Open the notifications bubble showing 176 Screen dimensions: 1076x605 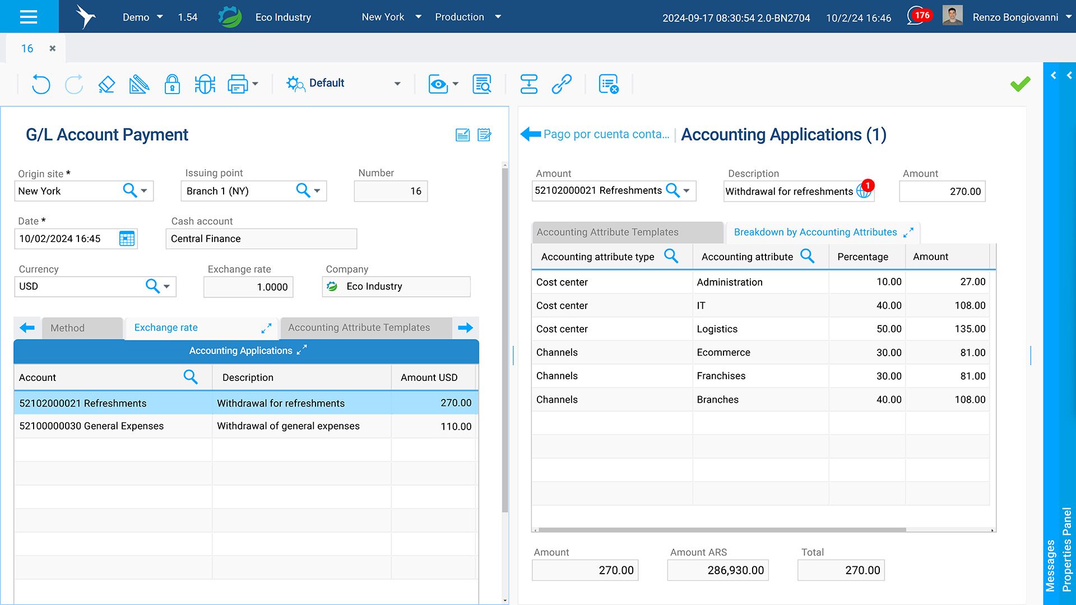[x=919, y=16]
